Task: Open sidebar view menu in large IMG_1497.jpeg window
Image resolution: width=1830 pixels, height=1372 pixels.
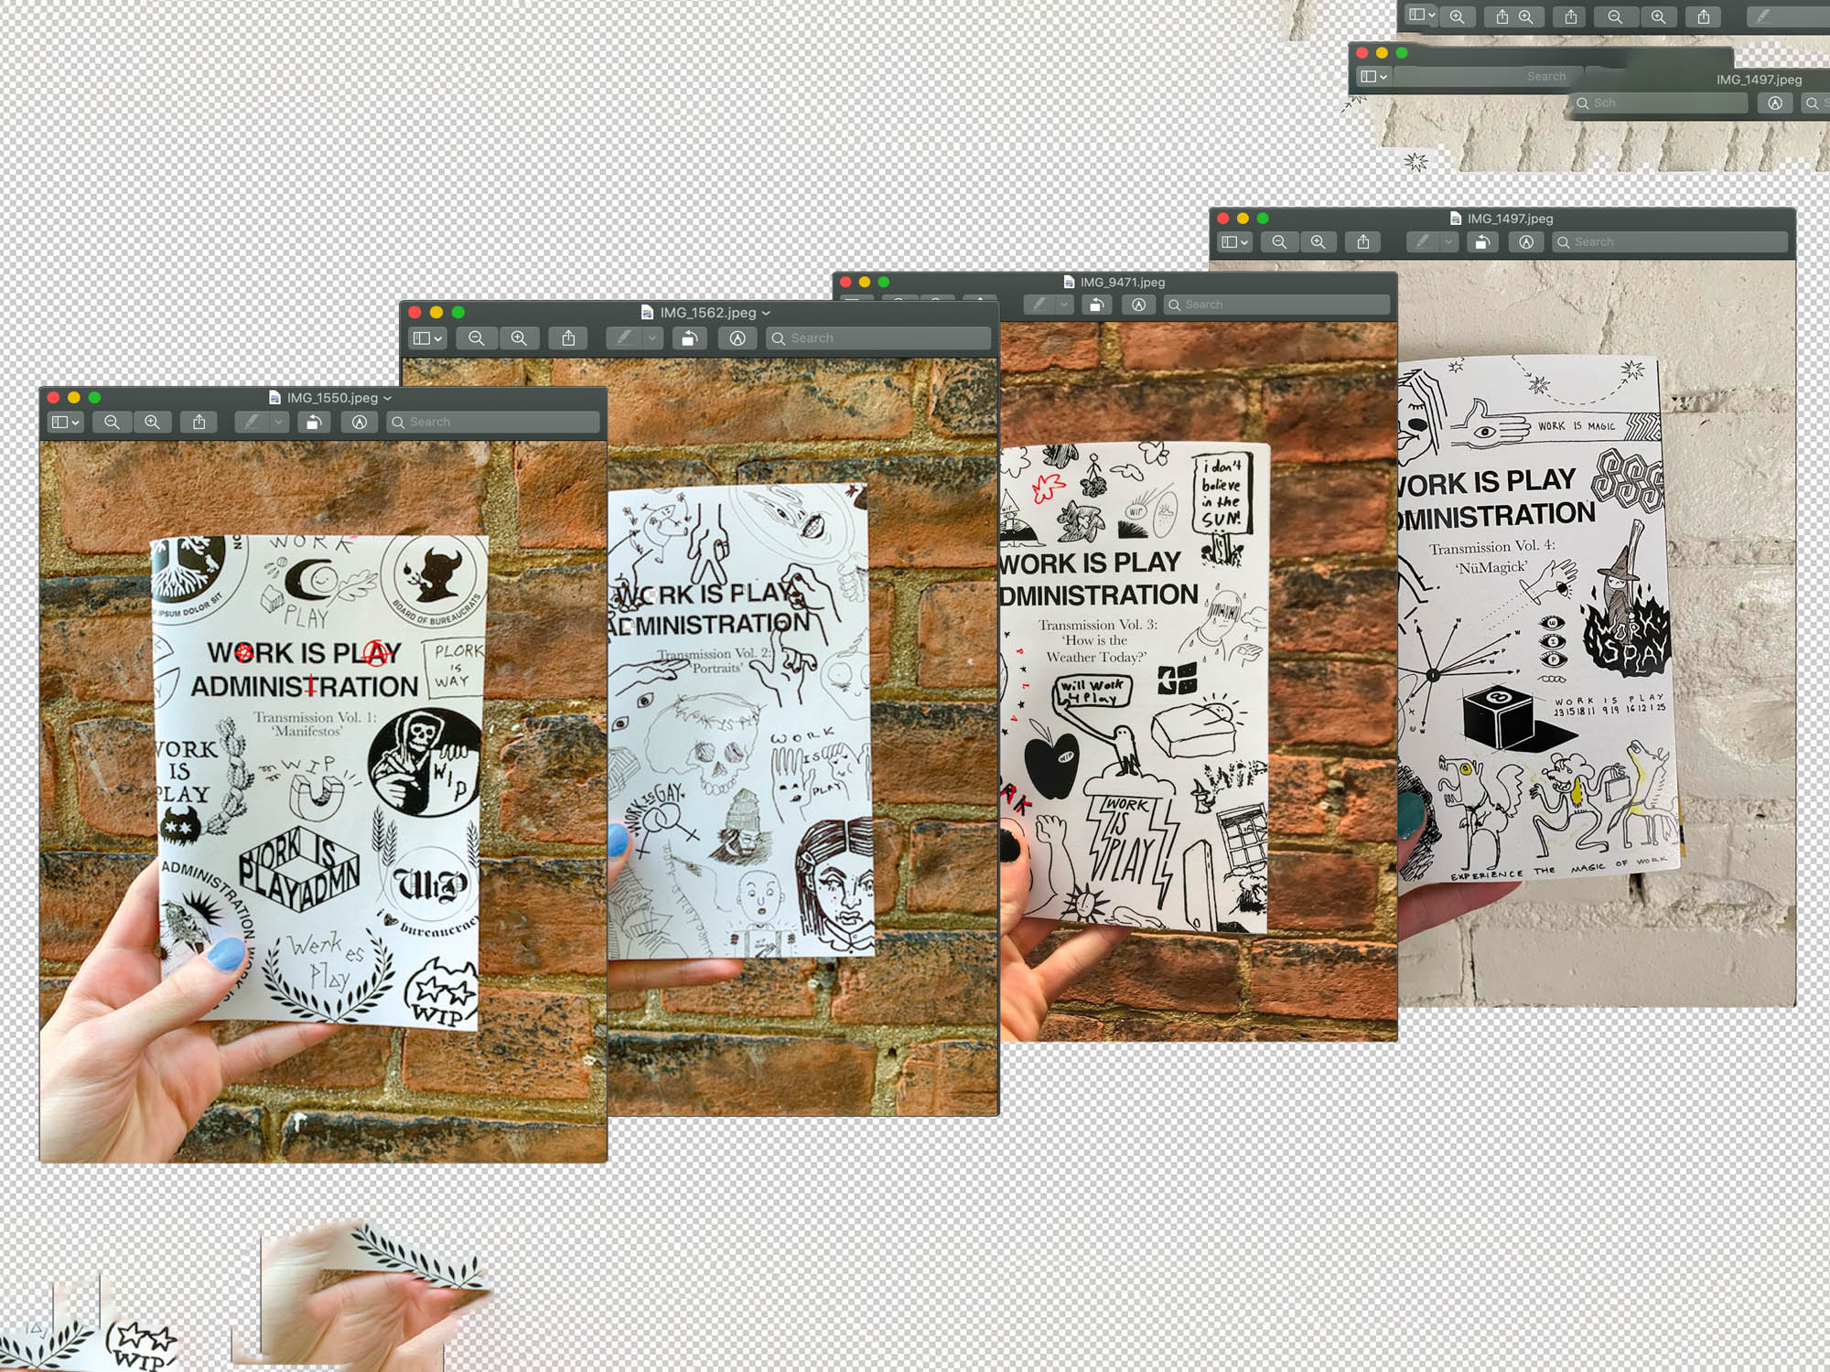Action: click(x=1234, y=241)
